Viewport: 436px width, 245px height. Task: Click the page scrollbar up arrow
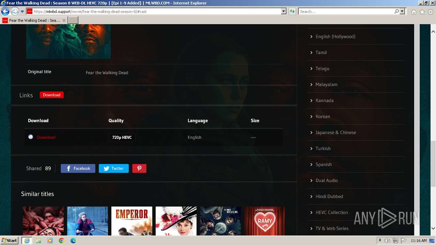click(433, 32)
